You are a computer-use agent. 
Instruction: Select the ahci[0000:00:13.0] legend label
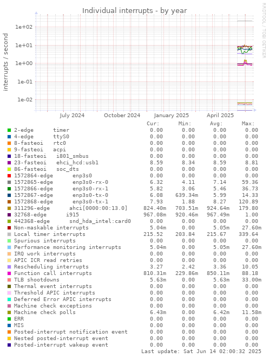click(98, 208)
